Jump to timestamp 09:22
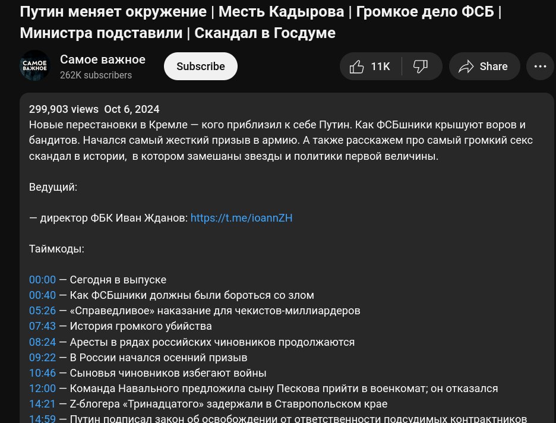Viewport: 556px width, 423px height. click(42, 358)
